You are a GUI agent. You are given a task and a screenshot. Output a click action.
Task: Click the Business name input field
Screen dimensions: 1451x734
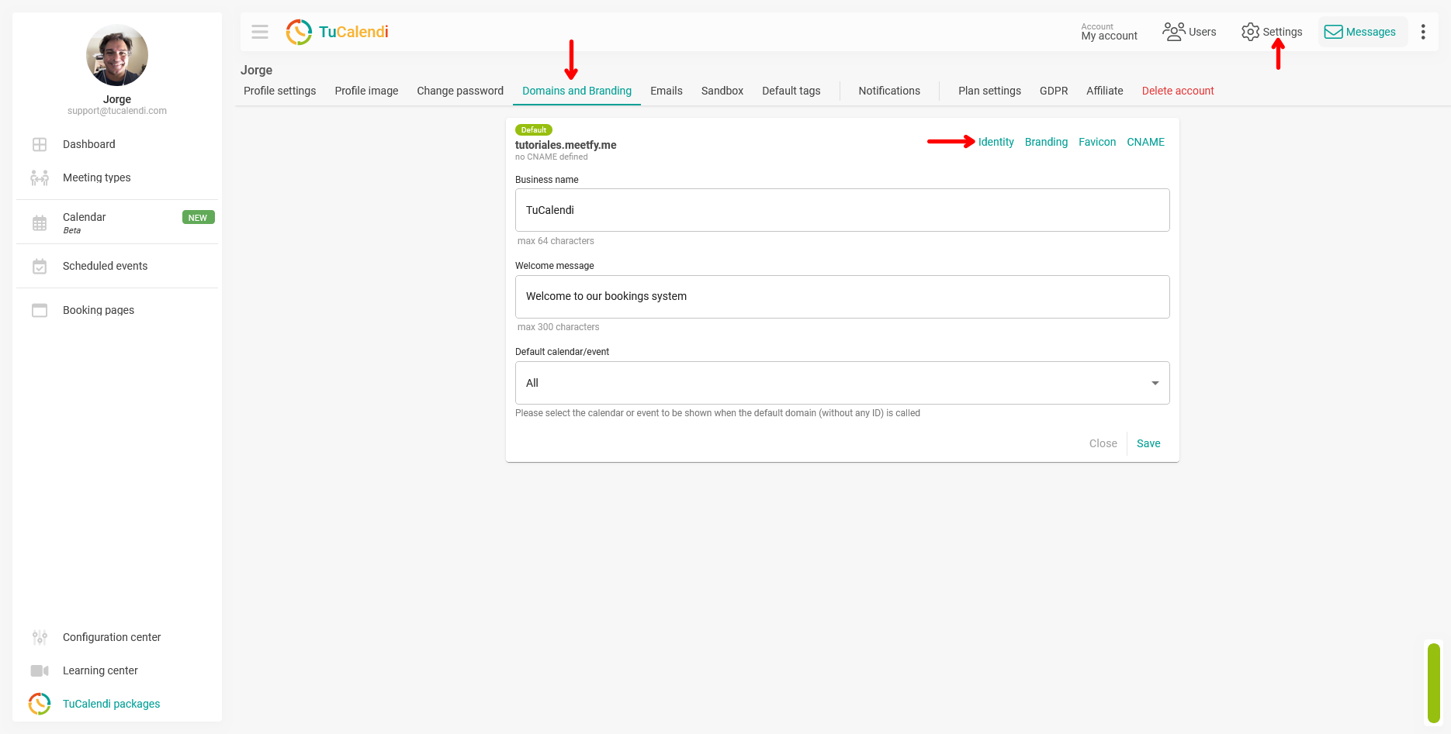(843, 210)
